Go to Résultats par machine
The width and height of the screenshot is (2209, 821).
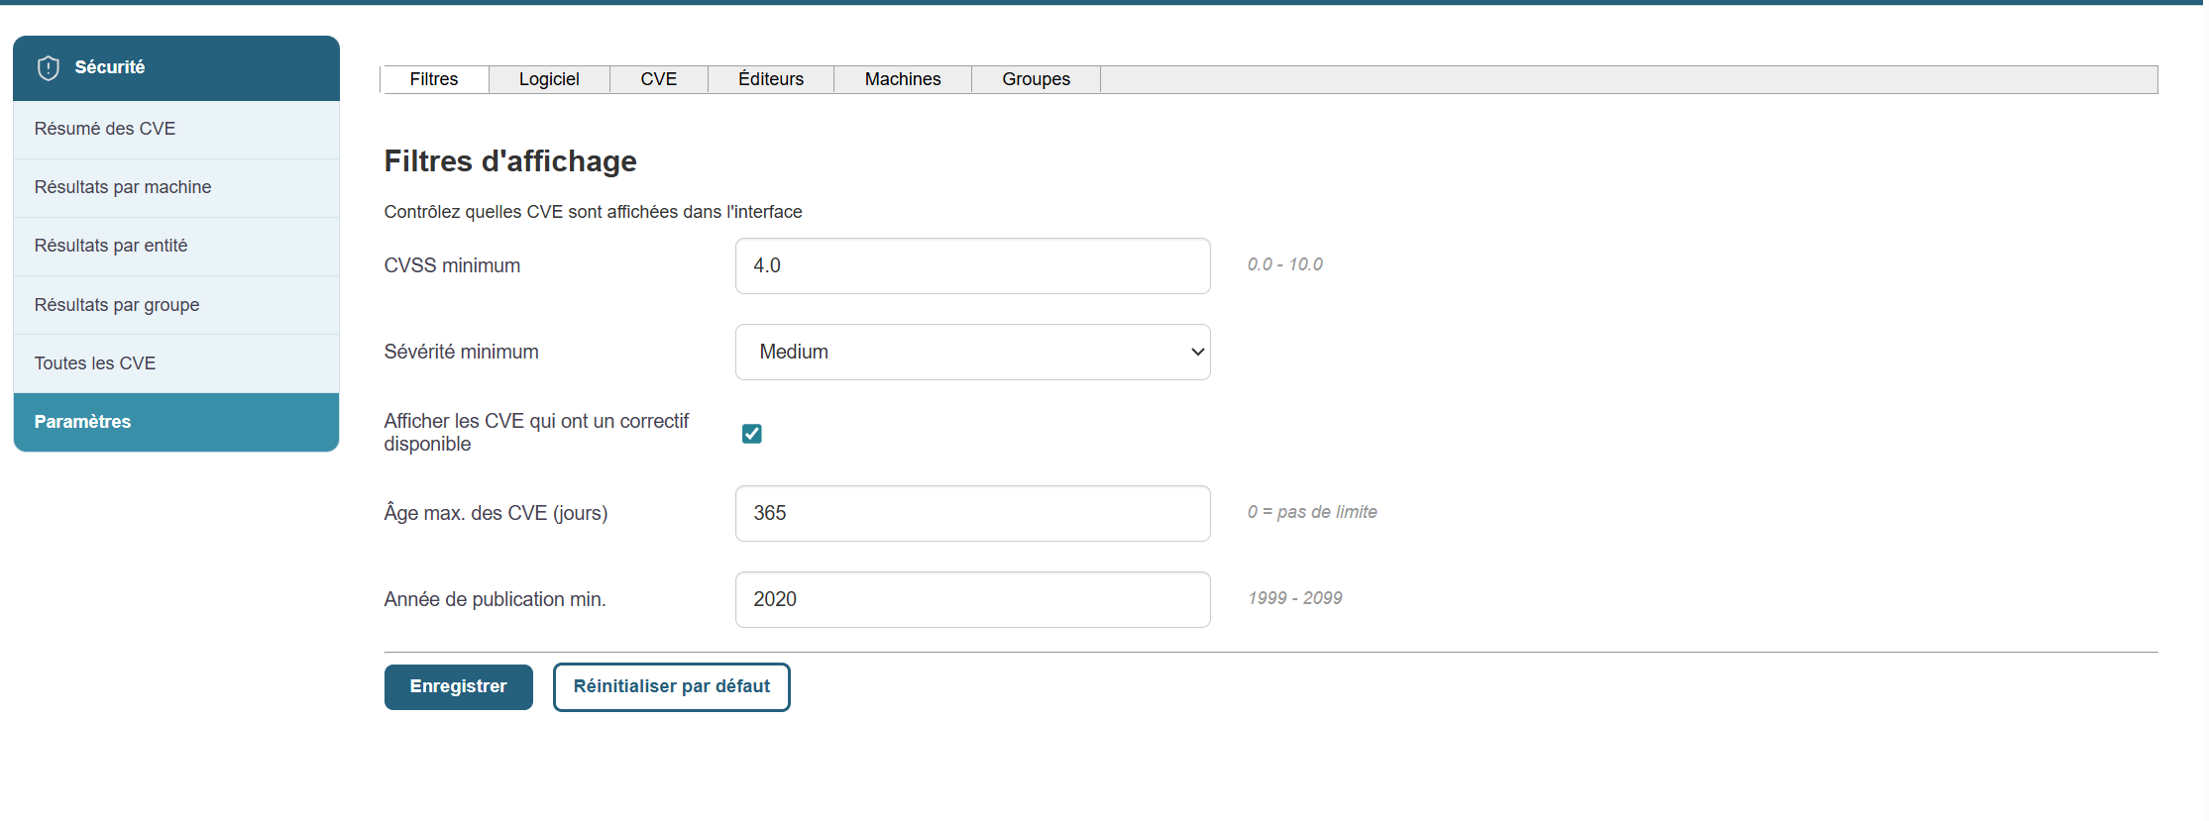(122, 187)
